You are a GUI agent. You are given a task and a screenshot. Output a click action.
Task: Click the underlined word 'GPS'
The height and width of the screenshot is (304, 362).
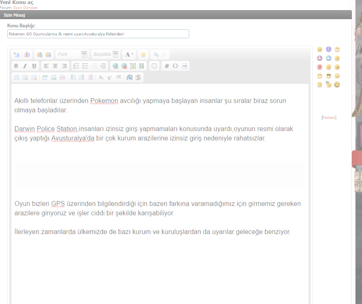click(58, 204)
